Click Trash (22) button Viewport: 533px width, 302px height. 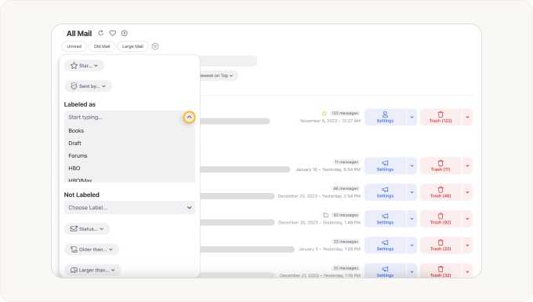[441, 246]
